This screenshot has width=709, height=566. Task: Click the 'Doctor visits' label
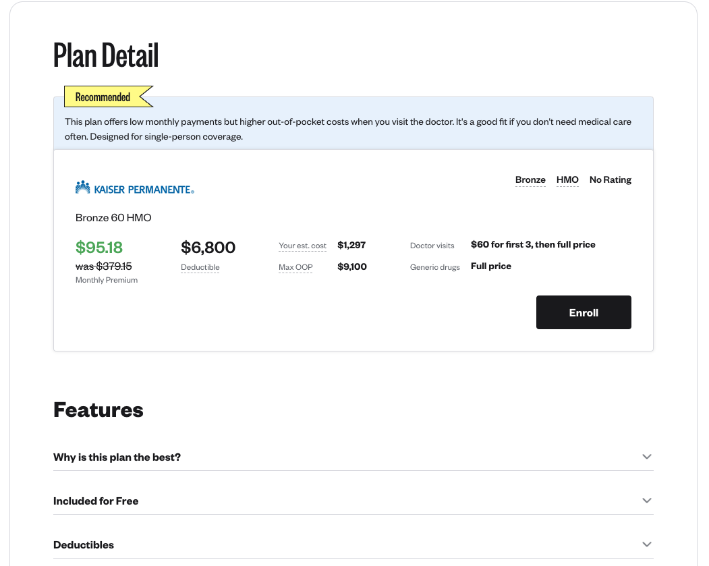(x=432, y=246)
